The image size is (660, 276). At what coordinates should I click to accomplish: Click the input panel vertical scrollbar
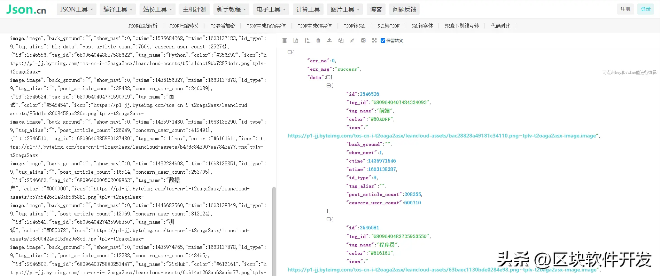point(274,231)
